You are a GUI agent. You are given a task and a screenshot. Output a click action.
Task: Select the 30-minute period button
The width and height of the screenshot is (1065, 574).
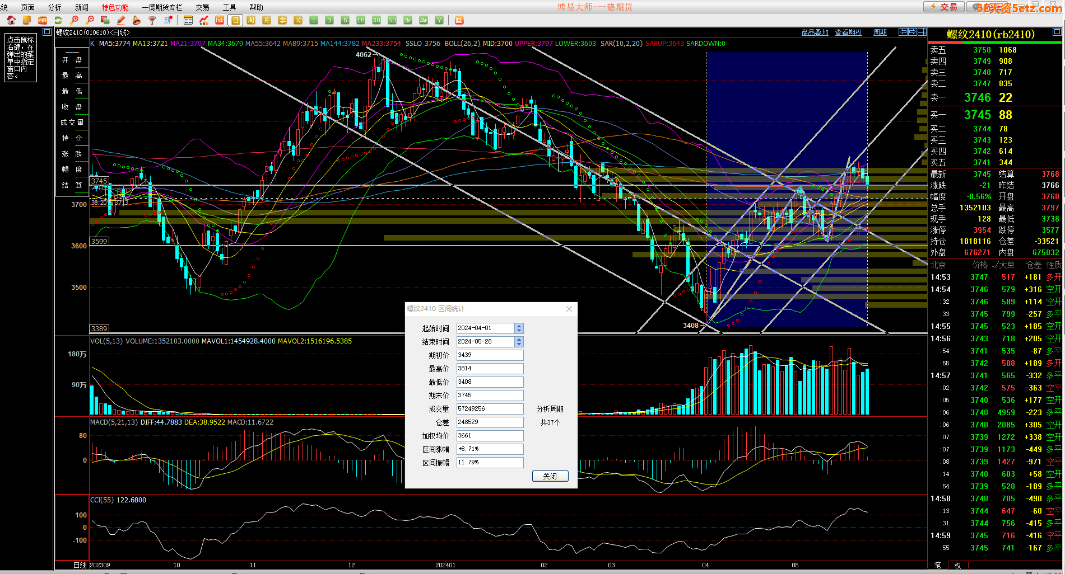[x=376, y=20]
